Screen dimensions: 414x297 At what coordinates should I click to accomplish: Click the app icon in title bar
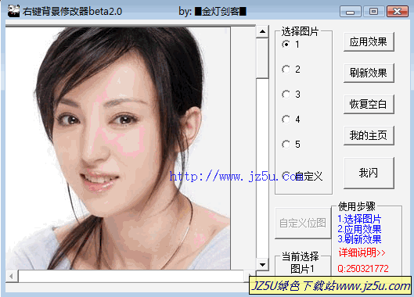(x=13, y=11)
